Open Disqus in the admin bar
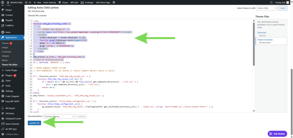 click(63, 2)
